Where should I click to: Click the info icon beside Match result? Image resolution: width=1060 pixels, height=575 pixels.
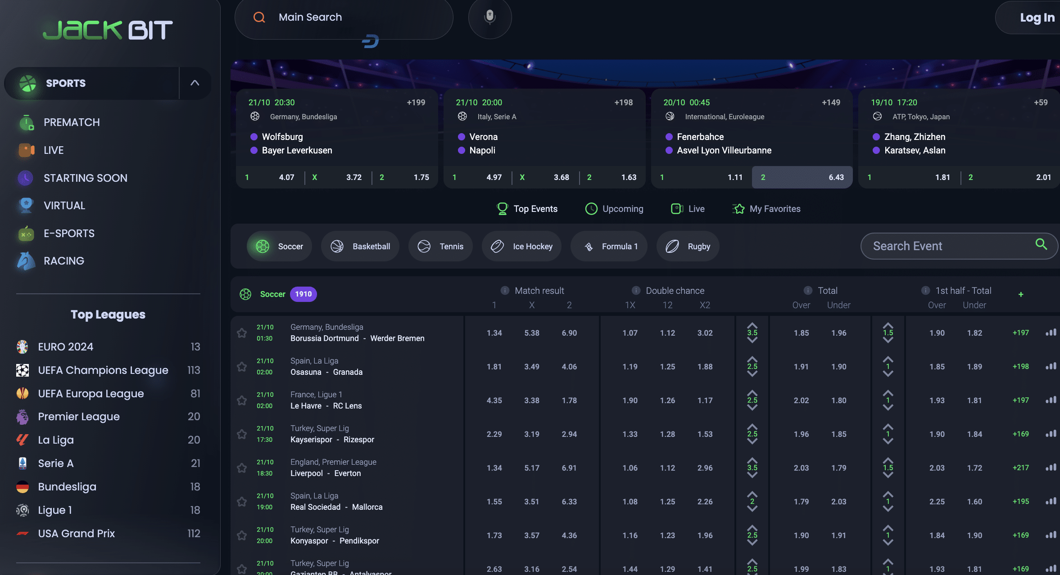point(505,290)
